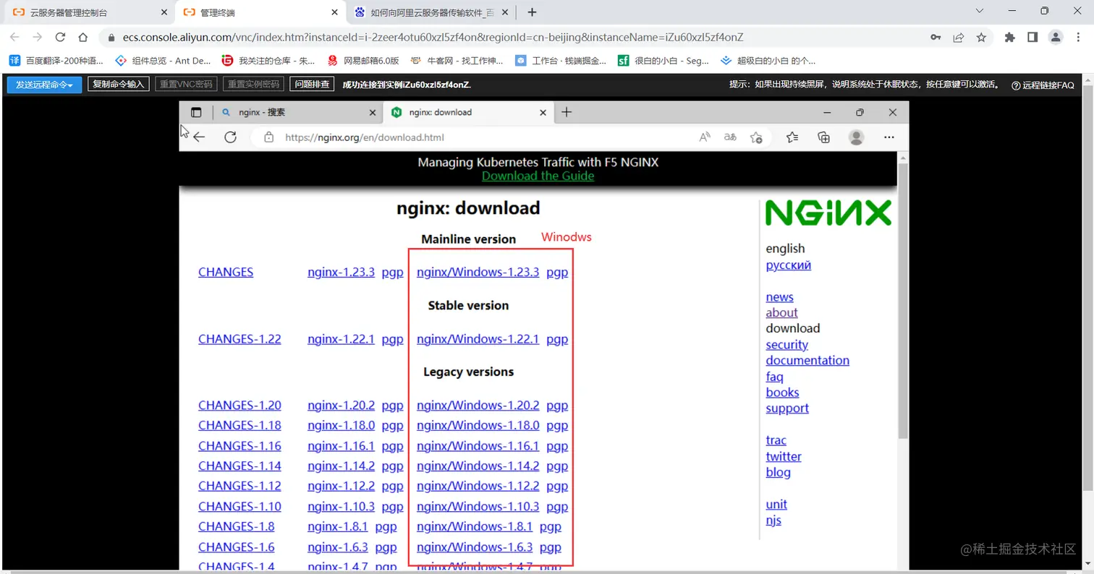The height and width of the screenshot is (574, 1094).
Task: Open Chrome's extensions puzzle icon
Action: pos(1010,38)
